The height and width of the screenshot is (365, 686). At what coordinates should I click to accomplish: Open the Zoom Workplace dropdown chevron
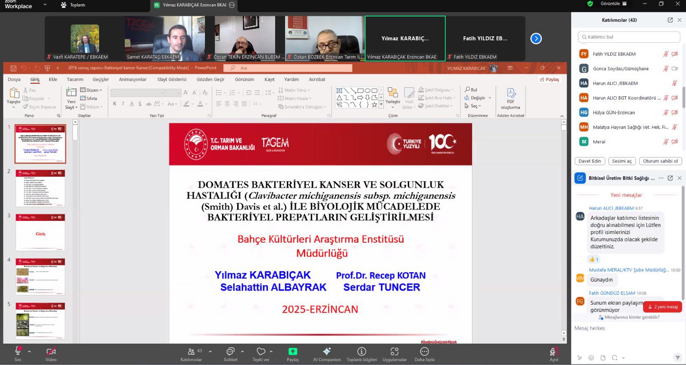pyautogui.click(x=45, y=5)
